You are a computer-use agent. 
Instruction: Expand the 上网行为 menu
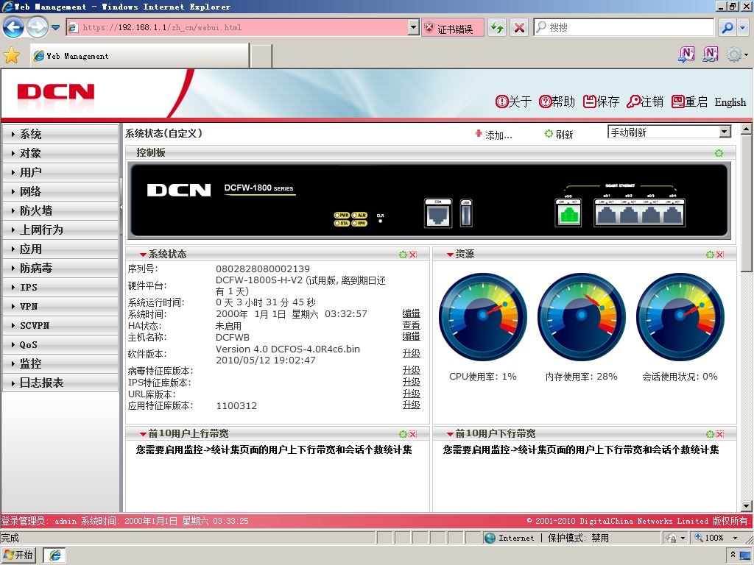tap(60, 230)
